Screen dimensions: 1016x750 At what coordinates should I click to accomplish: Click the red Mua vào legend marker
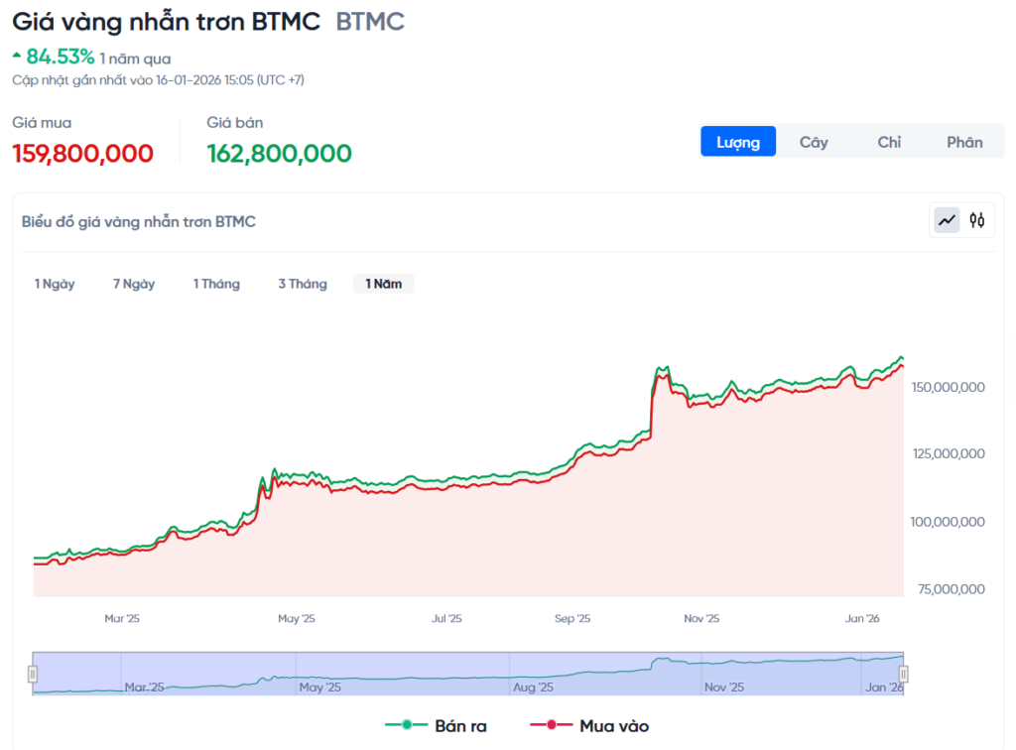point(553,726)
